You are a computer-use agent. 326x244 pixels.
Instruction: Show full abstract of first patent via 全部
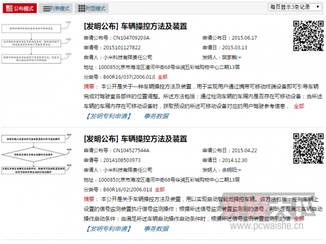299,106
